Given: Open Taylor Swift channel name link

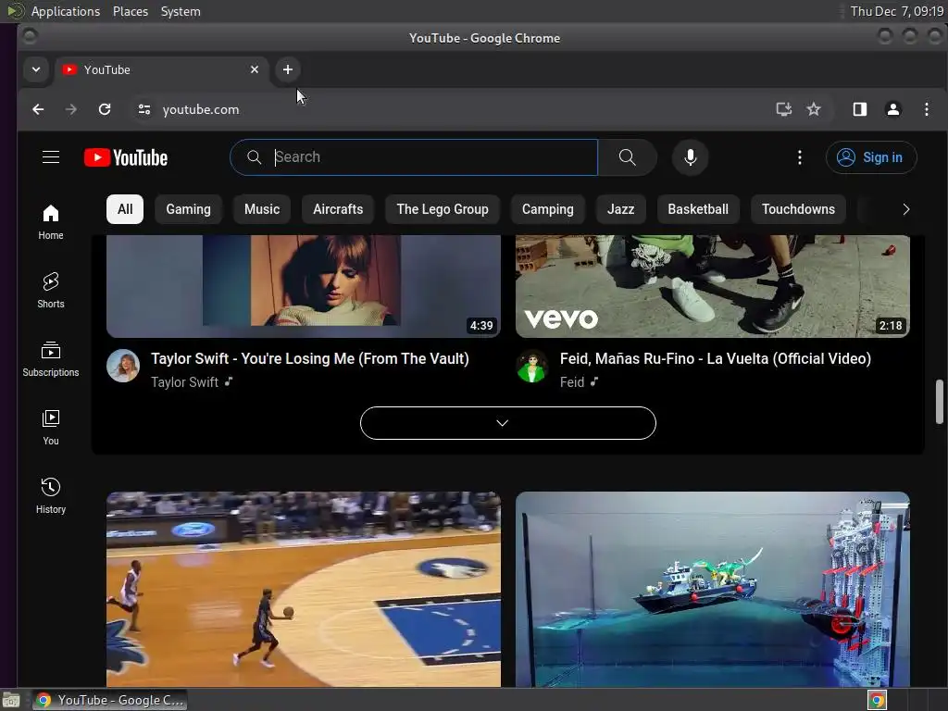Looking at the screenshot, I should (184, 382).
